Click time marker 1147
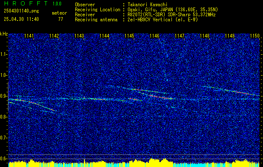Screen dimensions: 263x167 pos(180,36)
